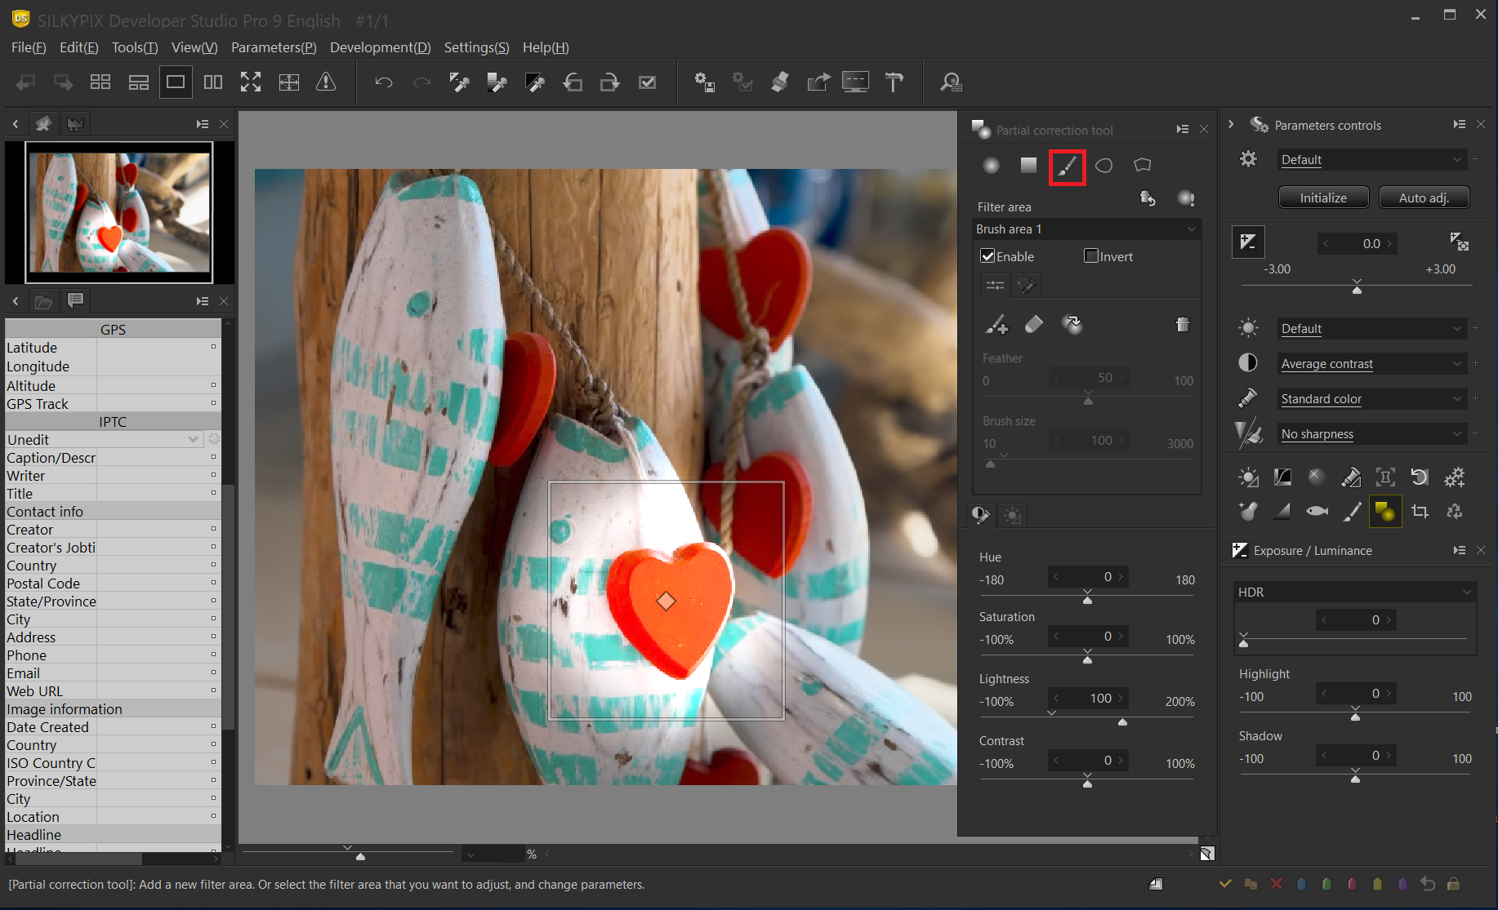Open the Brush area 1 dropdown
Image resolution: width=1498 pixels, height=910 pixels.
tap(1086, 229)
